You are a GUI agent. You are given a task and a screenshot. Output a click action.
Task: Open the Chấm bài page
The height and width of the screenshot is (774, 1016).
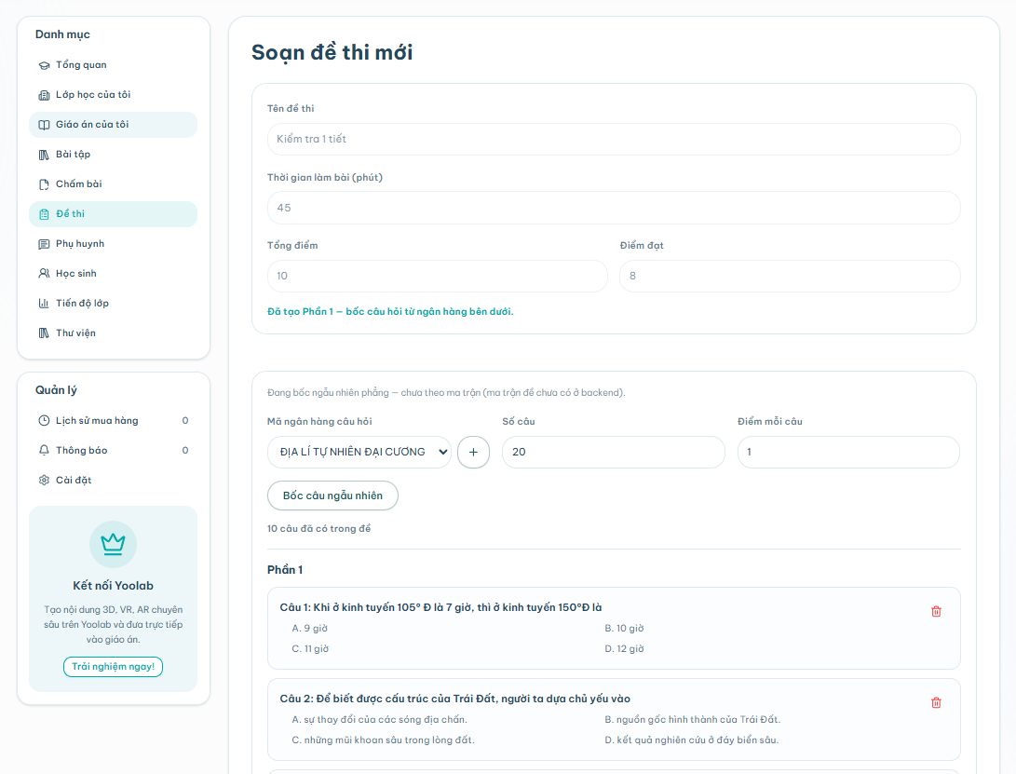point(113,184)
